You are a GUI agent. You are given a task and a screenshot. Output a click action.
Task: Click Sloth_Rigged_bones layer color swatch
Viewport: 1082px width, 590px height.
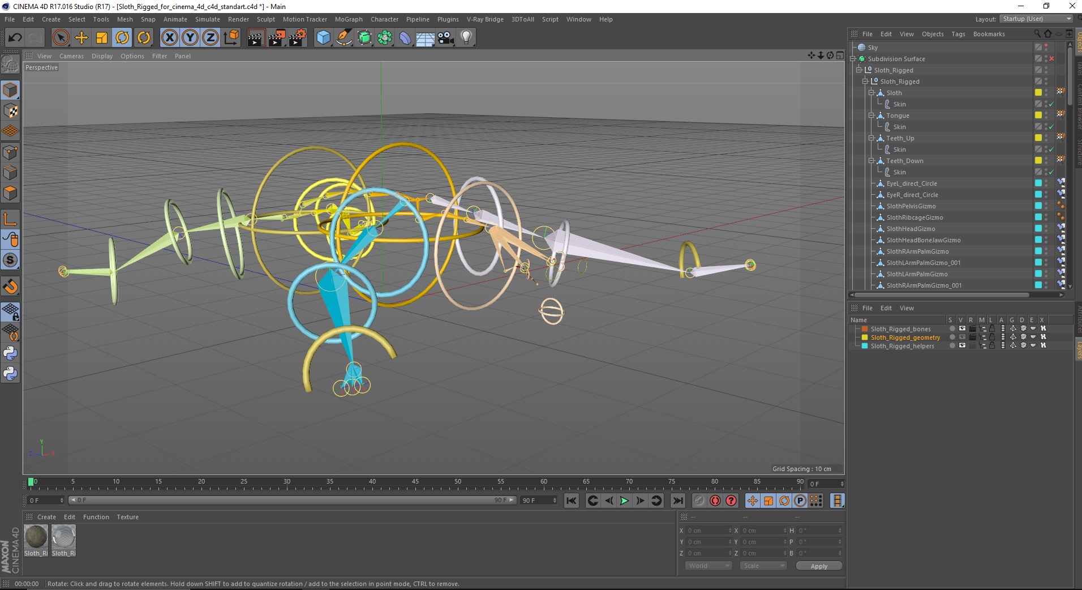click(x=865, y=329)
